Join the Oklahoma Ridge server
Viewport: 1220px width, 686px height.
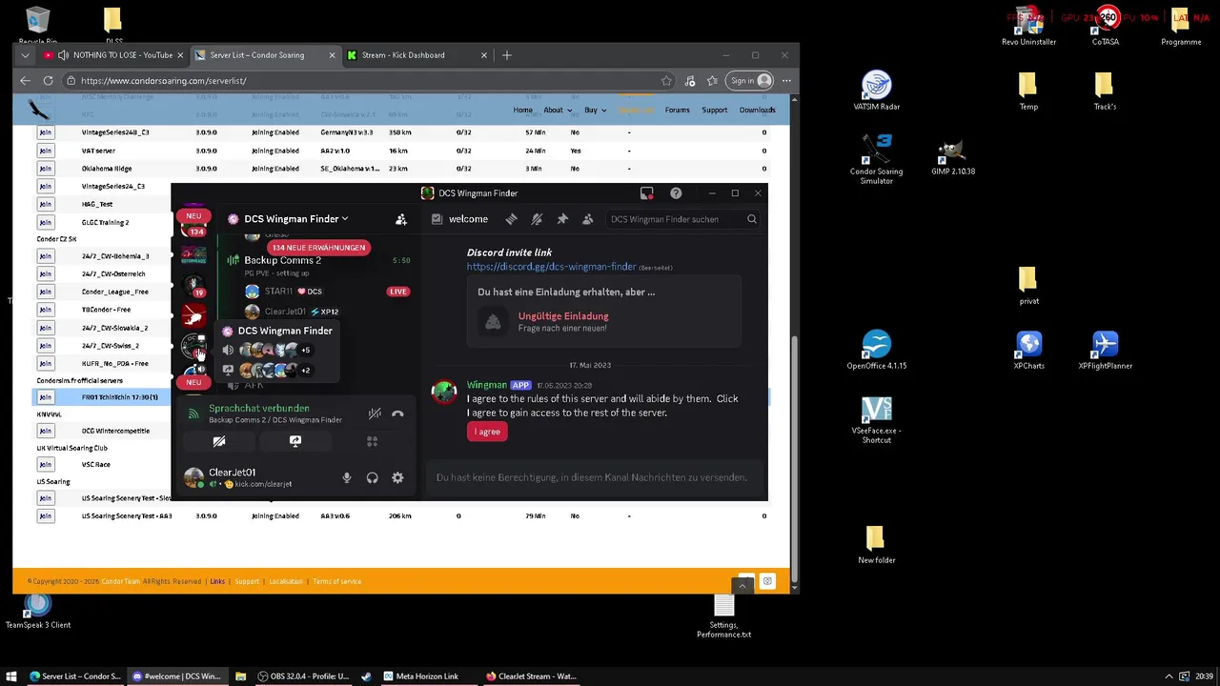(45, 169)
